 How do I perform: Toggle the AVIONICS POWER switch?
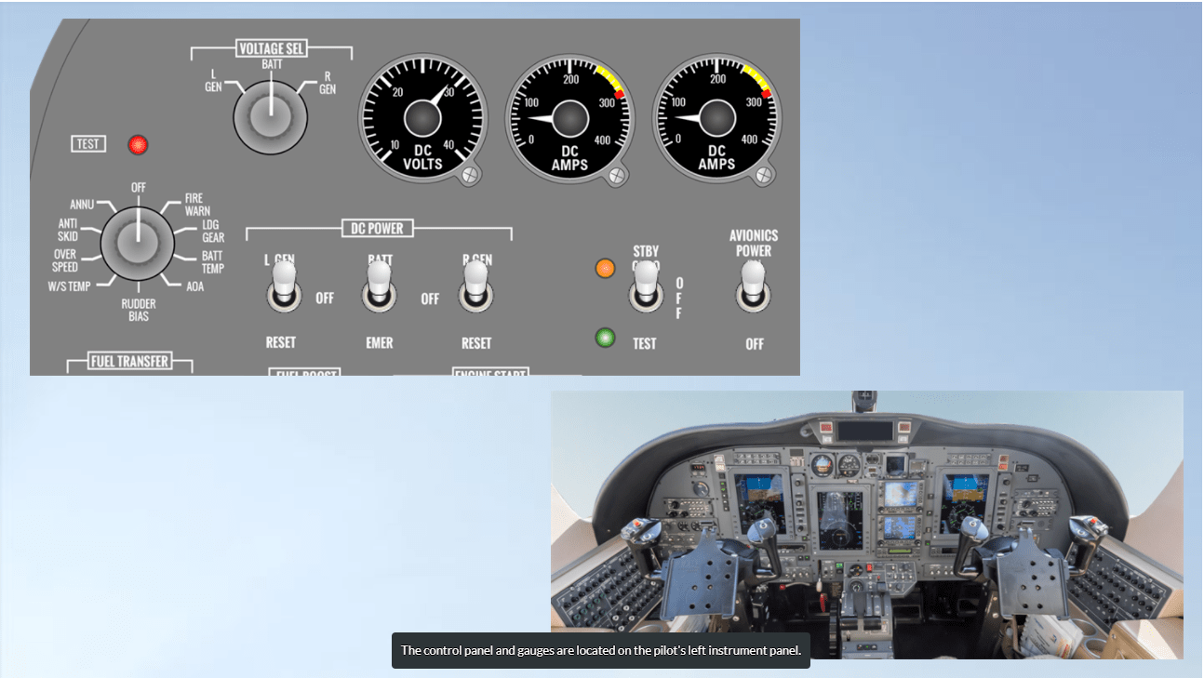[754, 285]
